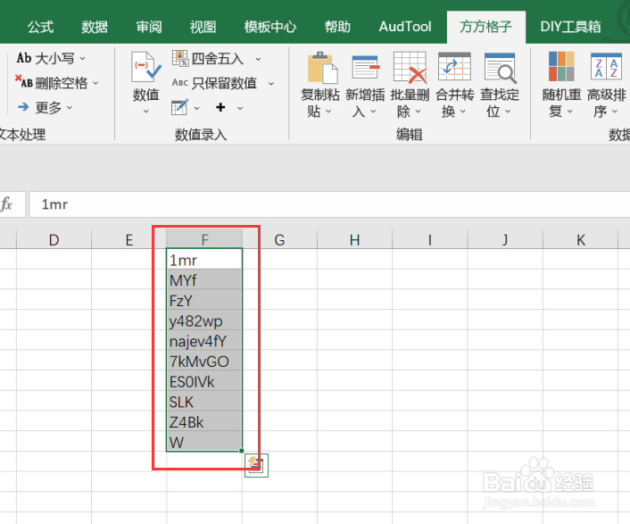630x524 pixels.
Task: Select the cell containing ES0IVk
Action: pos(204,380)
